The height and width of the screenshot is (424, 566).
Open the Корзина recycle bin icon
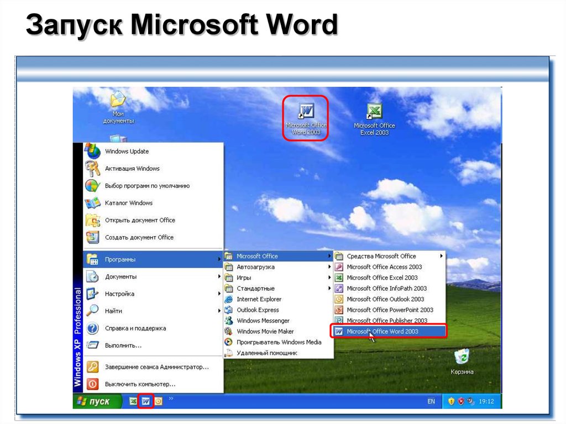pyautogui.click(x=462, y=362)
